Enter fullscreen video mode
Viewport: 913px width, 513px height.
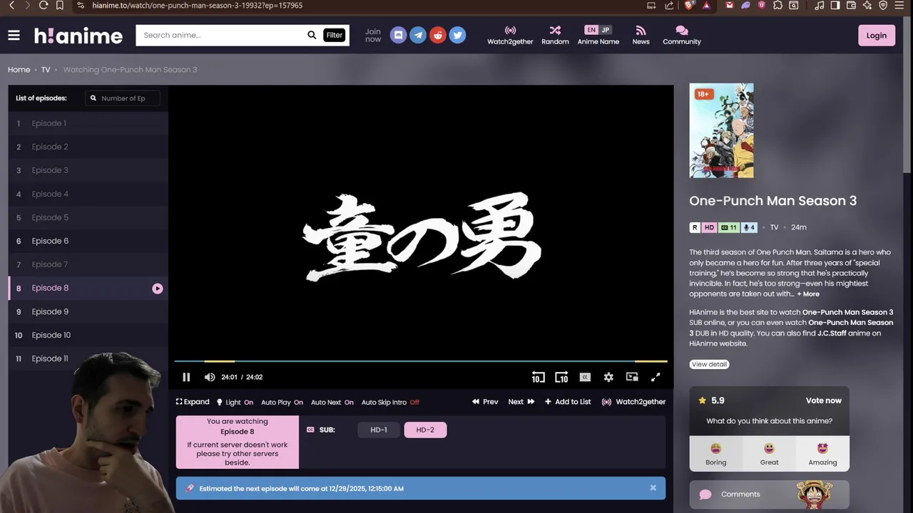click(656, 377)
